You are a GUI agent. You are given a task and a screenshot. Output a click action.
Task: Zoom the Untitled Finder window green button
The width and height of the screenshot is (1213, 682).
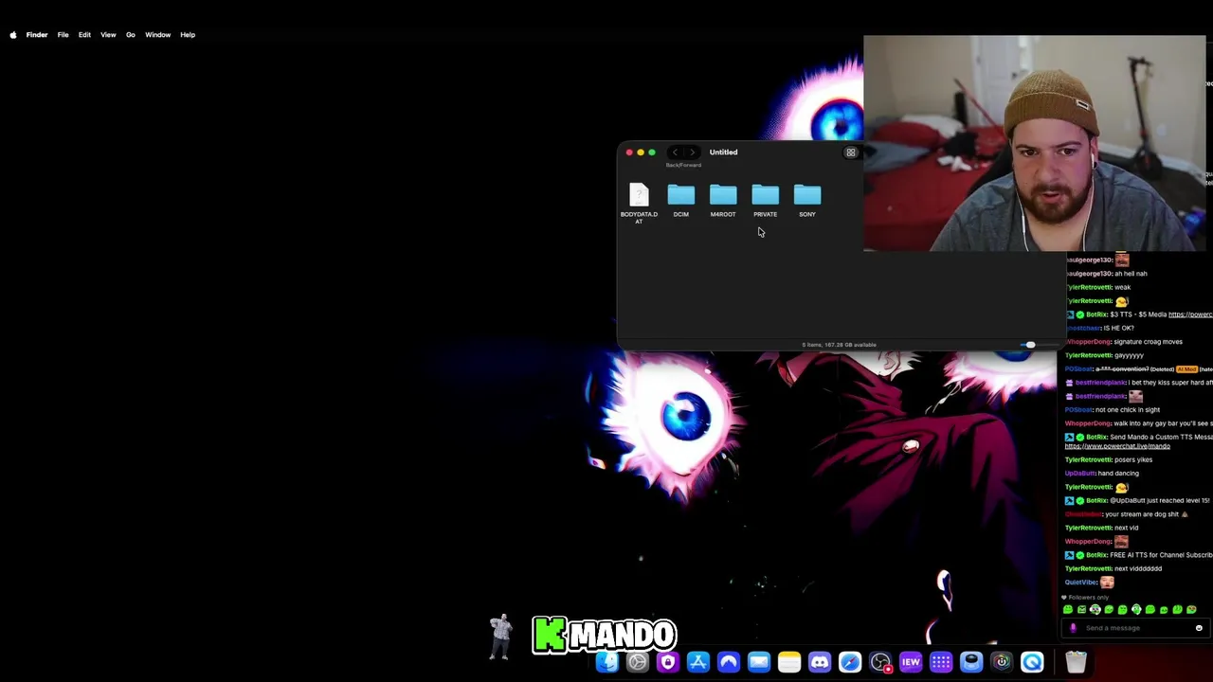tap(652, 153)
